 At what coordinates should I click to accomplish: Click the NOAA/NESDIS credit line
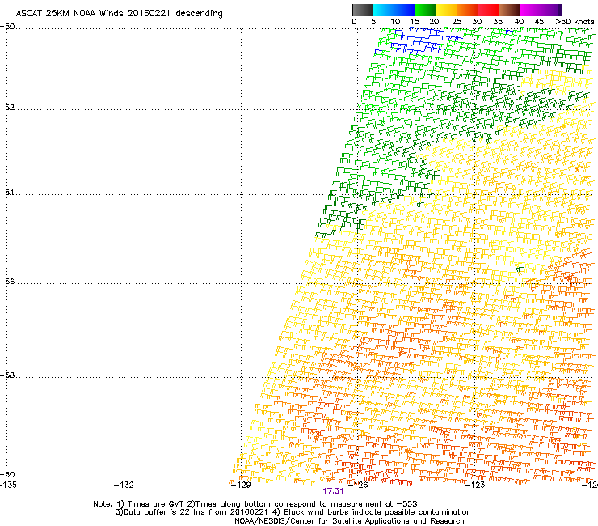coord(349,521)
